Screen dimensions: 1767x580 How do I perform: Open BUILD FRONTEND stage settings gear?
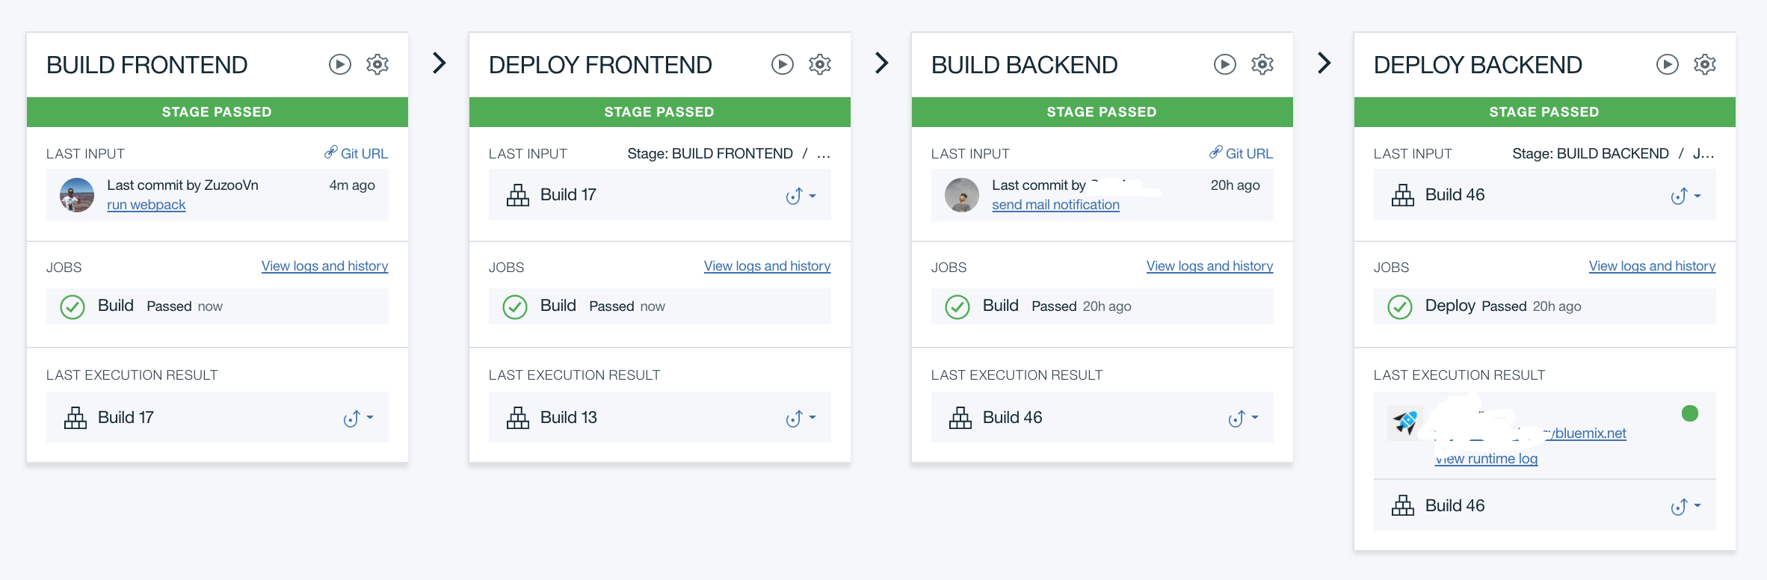pyautogui.click(x=377, y=64)
